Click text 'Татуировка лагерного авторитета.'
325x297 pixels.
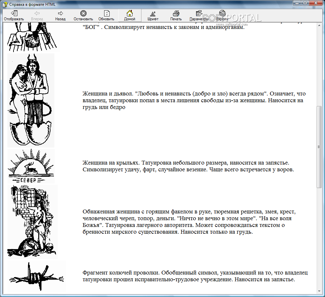[149, 225]
